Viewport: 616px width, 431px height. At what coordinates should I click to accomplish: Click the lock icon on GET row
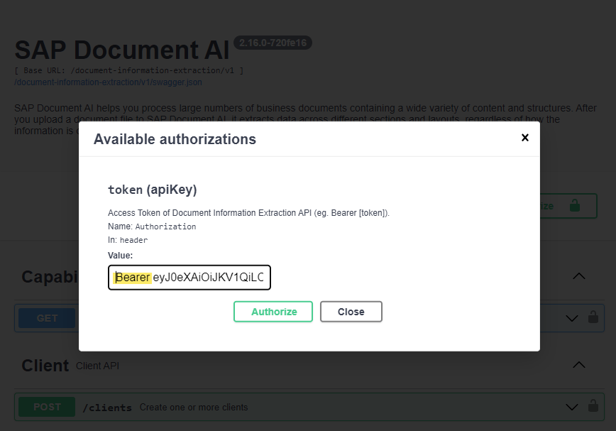593,317
